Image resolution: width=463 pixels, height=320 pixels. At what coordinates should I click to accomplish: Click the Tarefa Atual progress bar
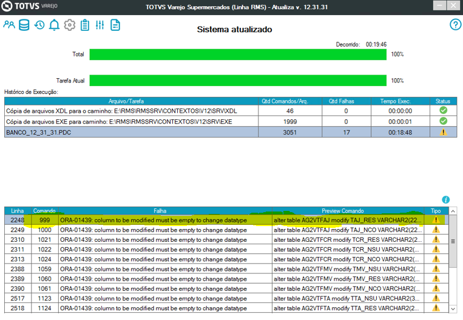pos(238,81)
